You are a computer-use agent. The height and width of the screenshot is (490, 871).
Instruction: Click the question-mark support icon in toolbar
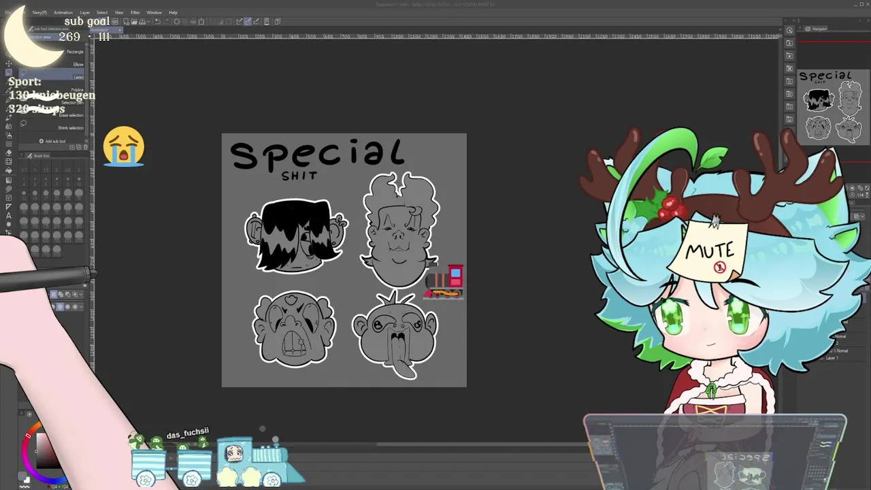pos(277,21)
